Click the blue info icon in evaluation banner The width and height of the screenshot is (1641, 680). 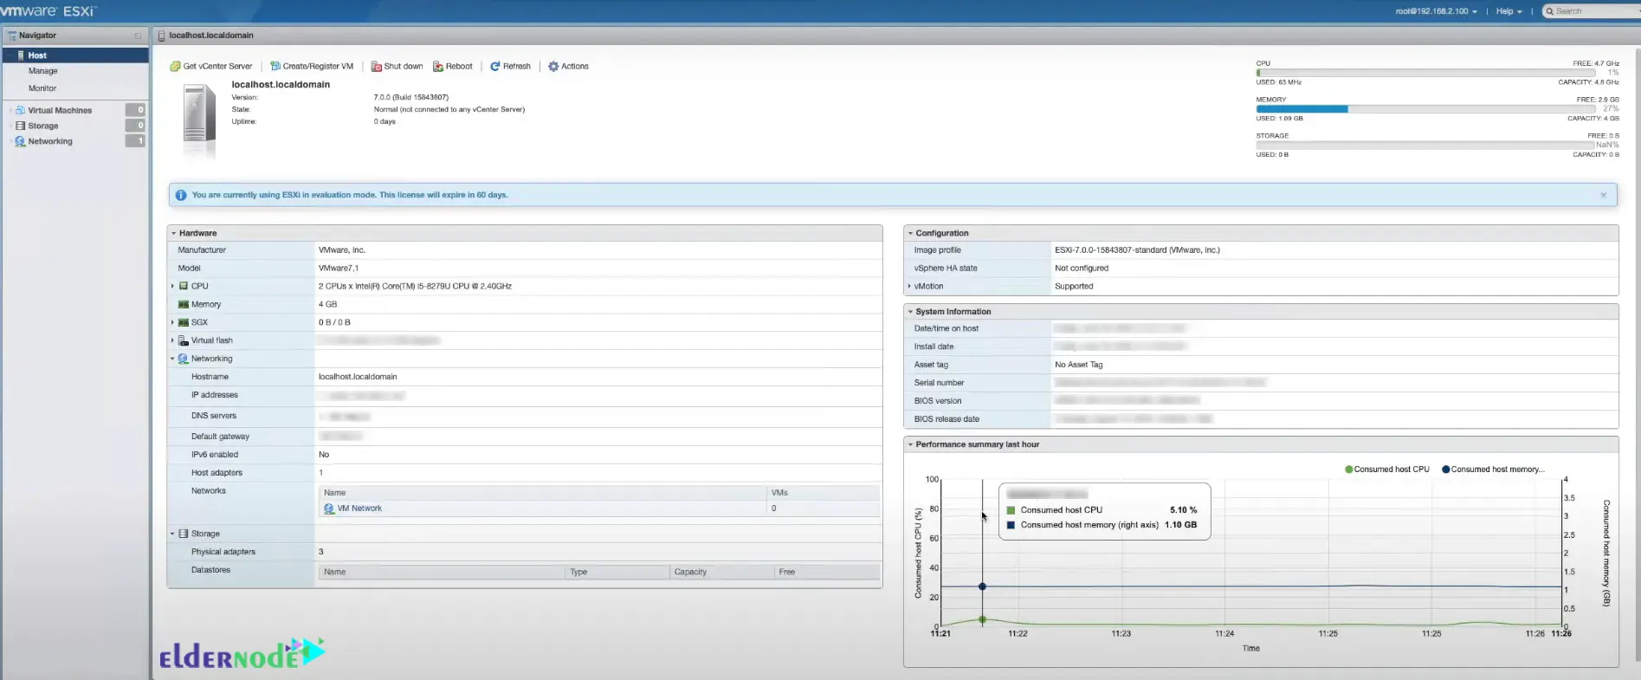[181, 195]
